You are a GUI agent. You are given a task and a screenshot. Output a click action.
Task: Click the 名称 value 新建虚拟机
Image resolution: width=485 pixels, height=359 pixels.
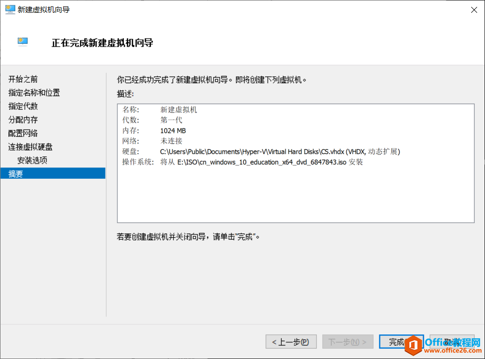click(179, 110)
